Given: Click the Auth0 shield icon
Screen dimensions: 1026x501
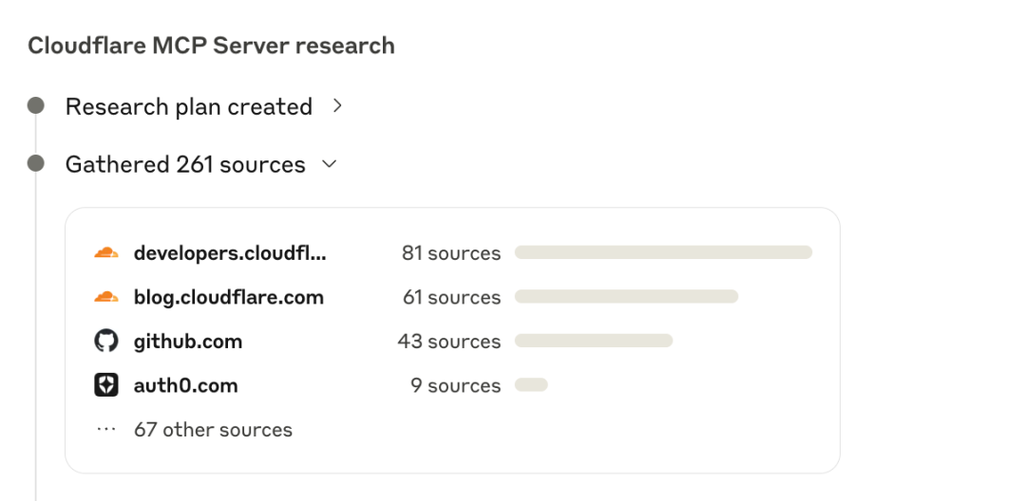Looking at the screenshot, I should coord(105,385).
